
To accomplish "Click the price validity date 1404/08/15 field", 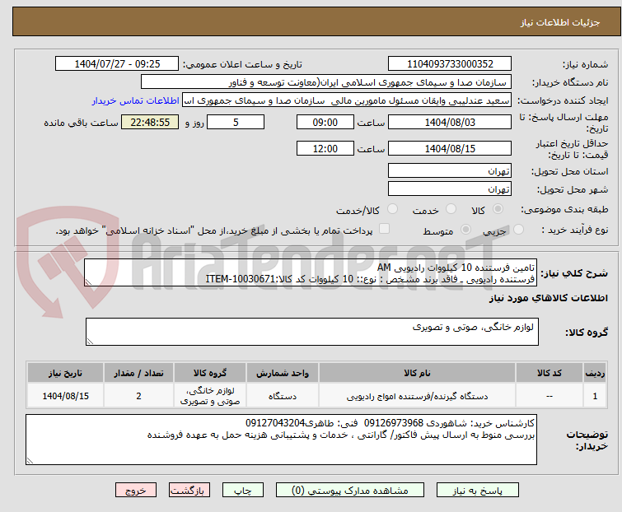I will tap(450, 149).
